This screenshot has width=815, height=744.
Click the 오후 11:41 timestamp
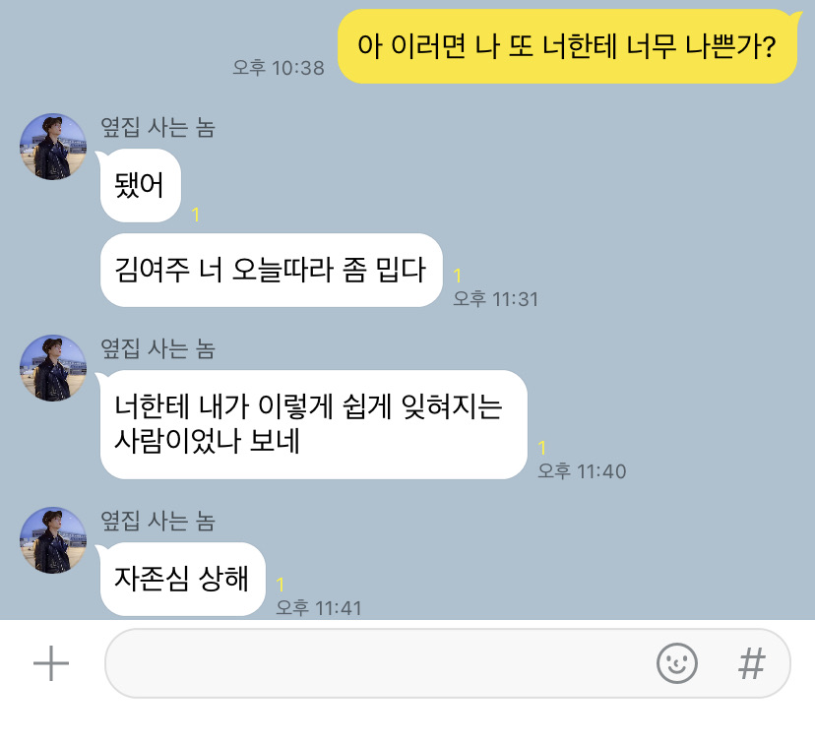(x=318, y=608)
